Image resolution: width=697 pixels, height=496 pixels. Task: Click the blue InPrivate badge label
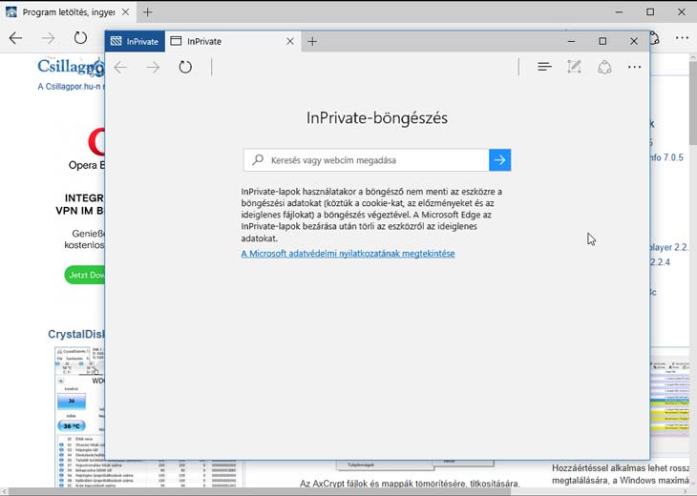pyautogui.click(x=134, y=41)
